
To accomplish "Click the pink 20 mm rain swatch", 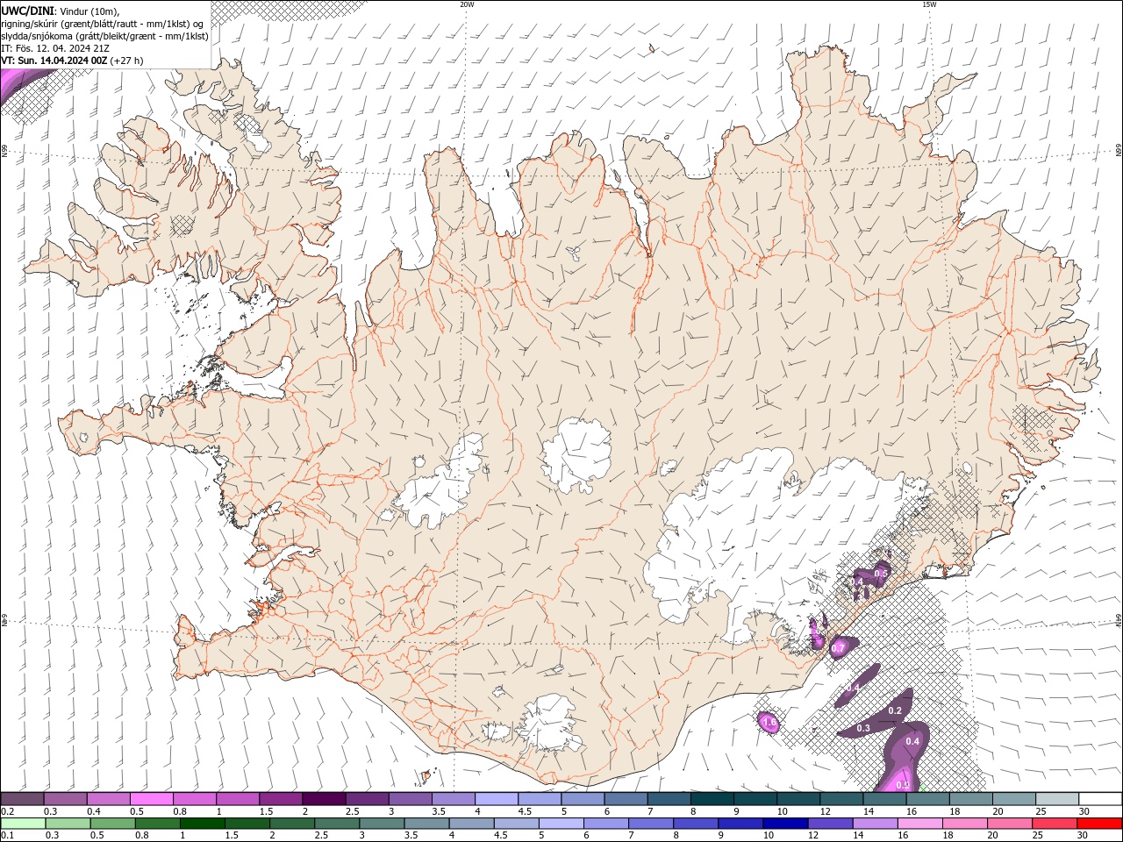I will pyautogui.click(x=1011, y=824).
